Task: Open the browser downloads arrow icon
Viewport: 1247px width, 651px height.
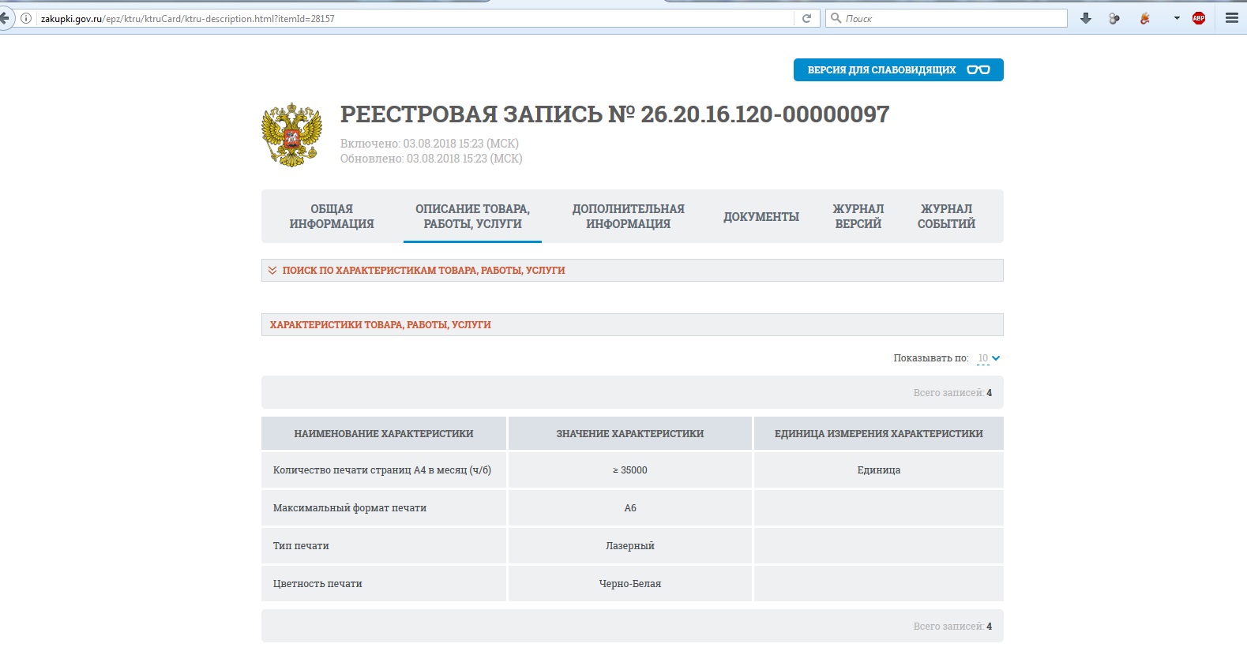Action: [1086, 18]
